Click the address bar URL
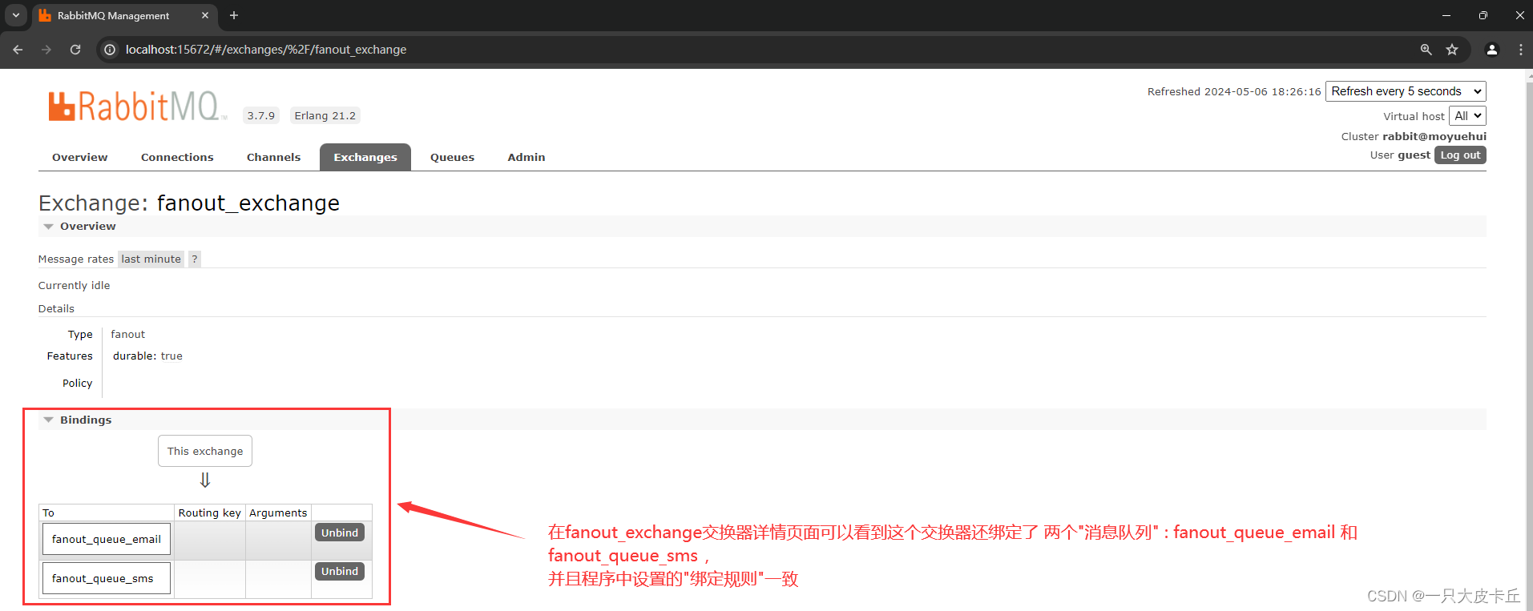 (x=265, y=50)
